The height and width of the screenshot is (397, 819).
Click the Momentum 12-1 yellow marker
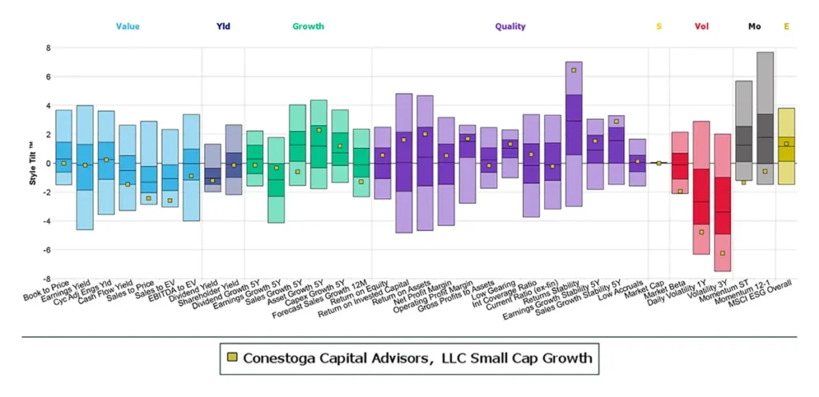tap(765, 171)
